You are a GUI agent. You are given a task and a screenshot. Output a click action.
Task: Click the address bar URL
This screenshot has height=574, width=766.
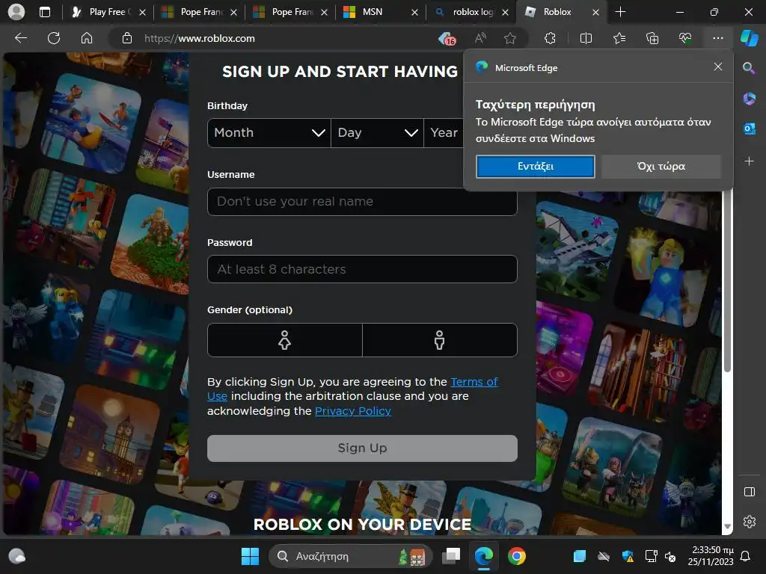(199, 38)
